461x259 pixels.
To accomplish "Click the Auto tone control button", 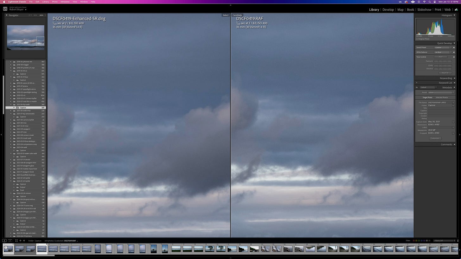I will [440, 57].
